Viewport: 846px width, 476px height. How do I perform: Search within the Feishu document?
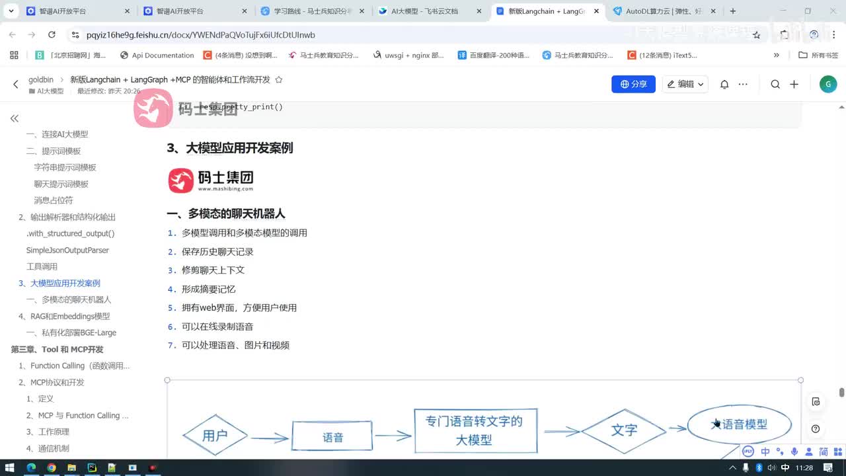click(x=775, y=84)
